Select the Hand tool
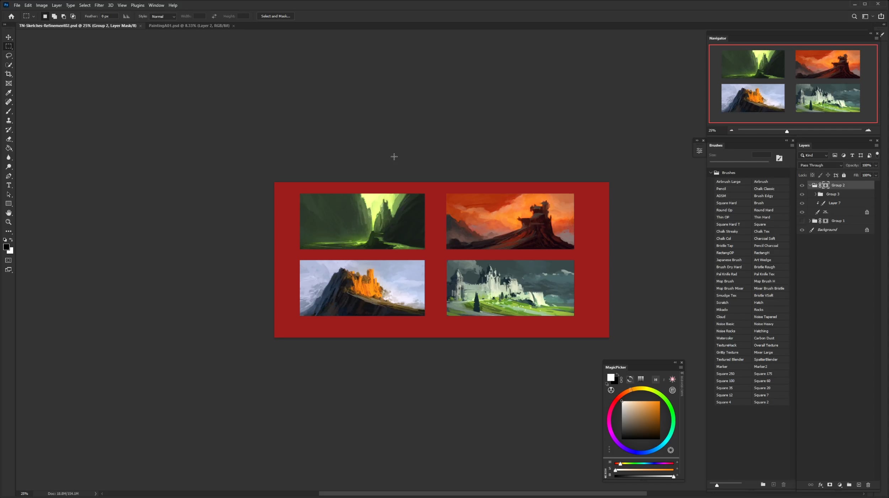Image resolution: width=889 pixels, height=498 pixels. pyautogui.click(x=9, y=213)
